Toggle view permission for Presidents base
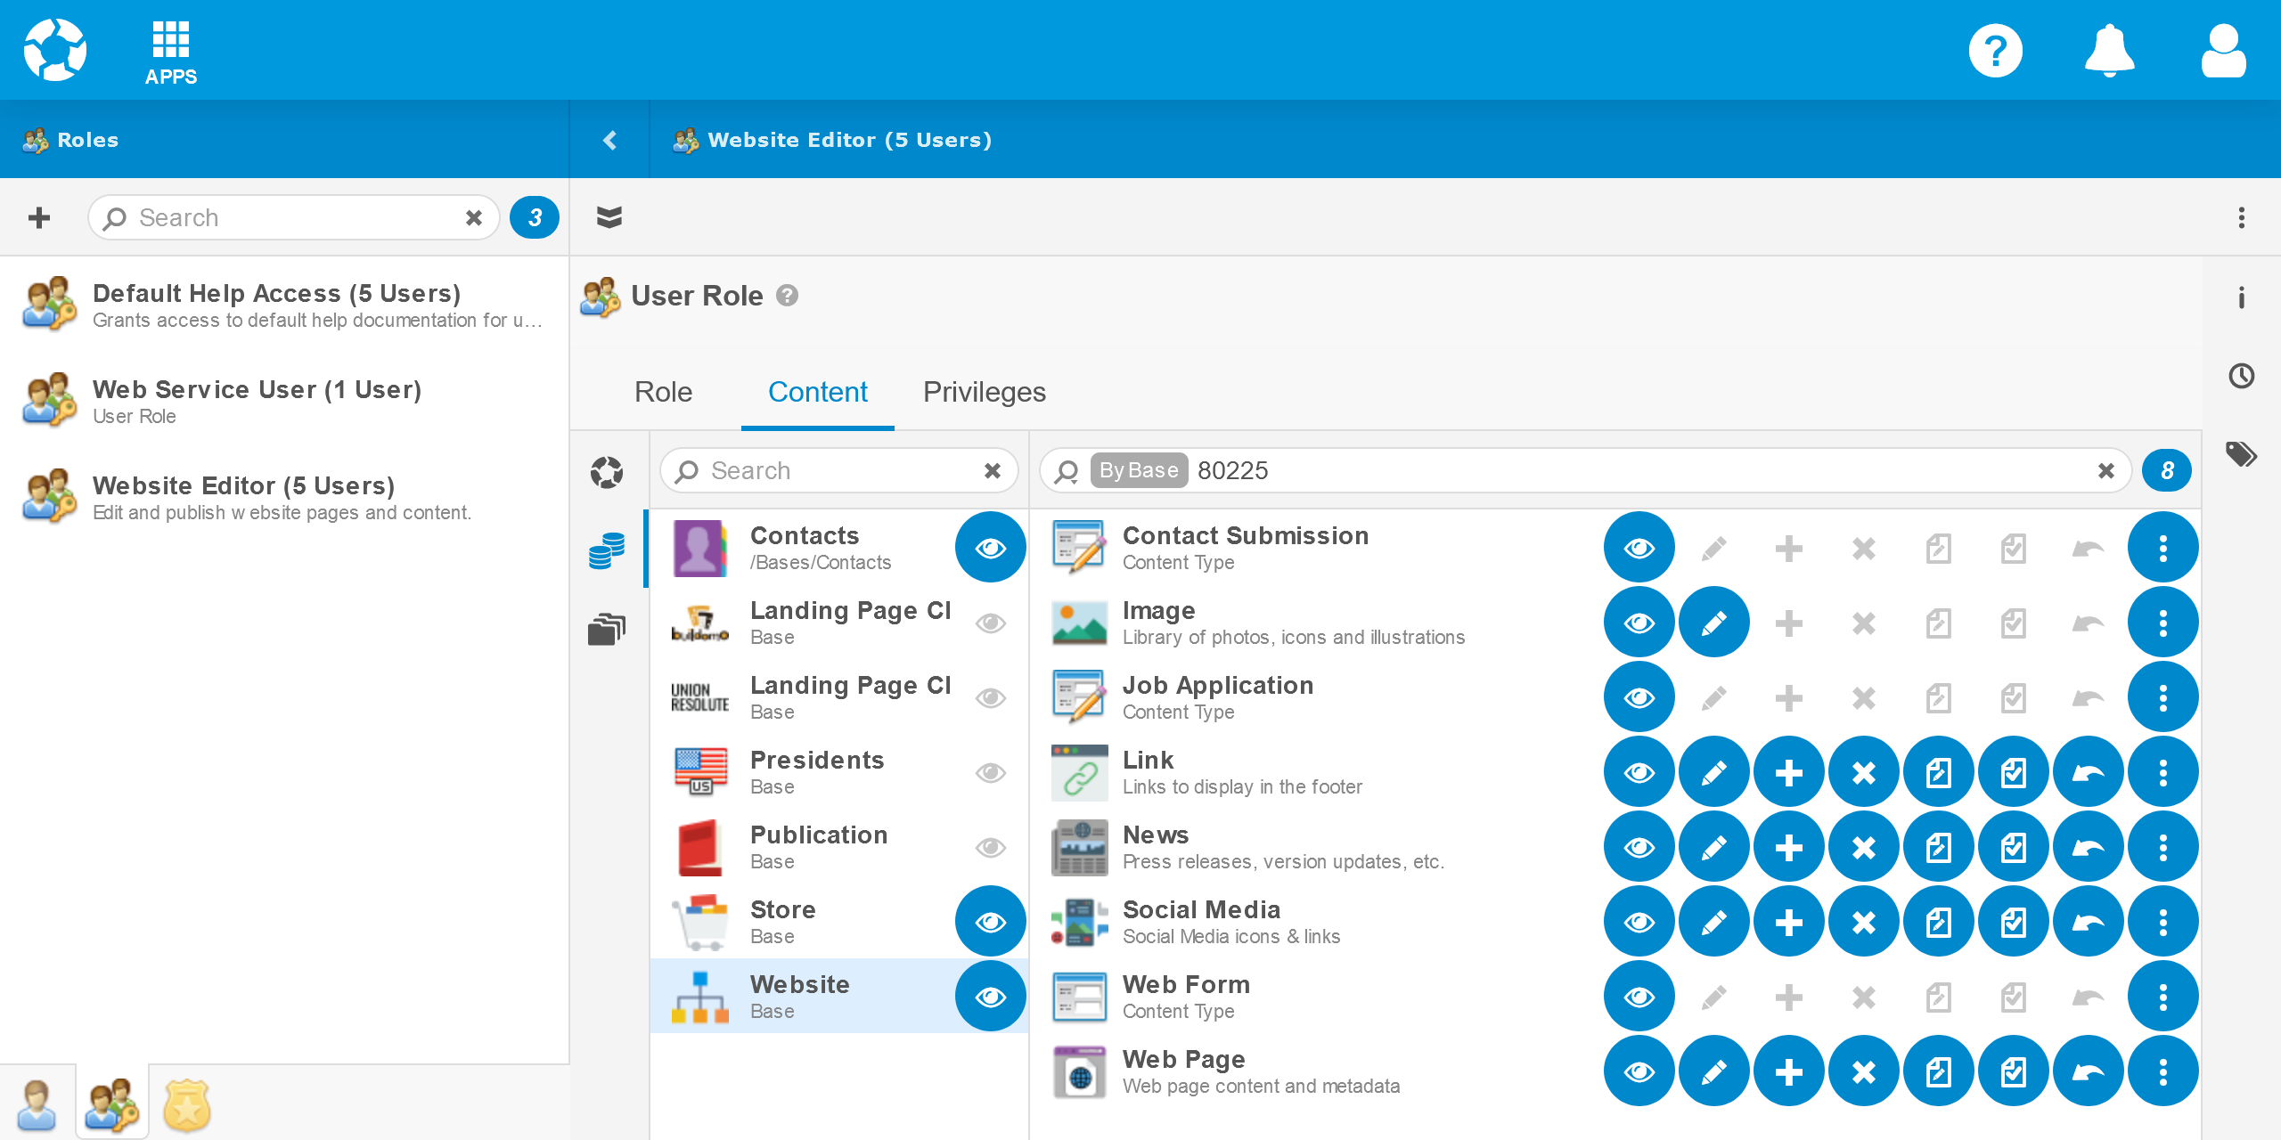This screenshot has width=2281, height=1140. (990, 772)
